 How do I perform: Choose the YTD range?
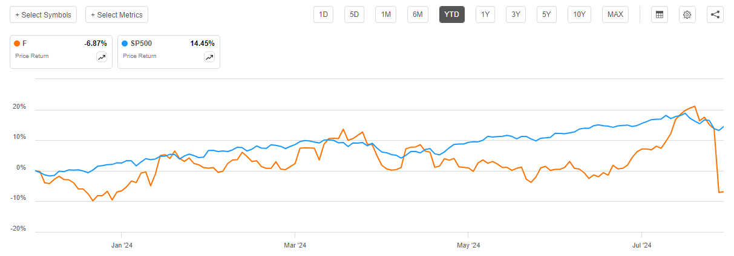click(x=451, y=14)
